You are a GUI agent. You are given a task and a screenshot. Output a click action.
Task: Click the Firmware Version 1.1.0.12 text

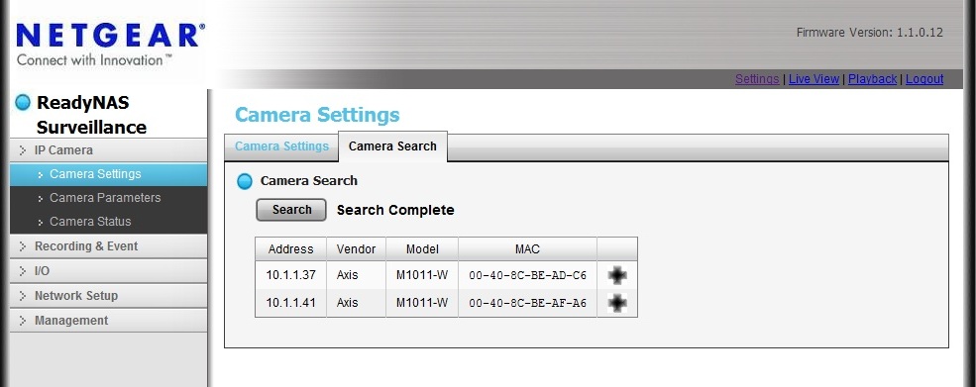coord(870,33)
